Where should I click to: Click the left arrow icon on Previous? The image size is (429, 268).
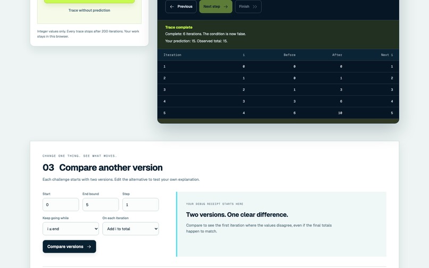172,6
